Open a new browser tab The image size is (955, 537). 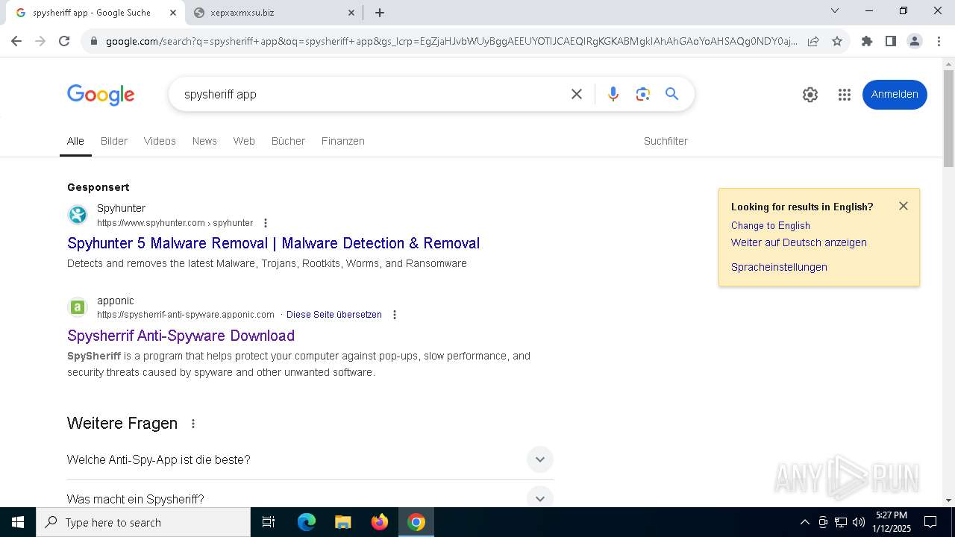380,13
